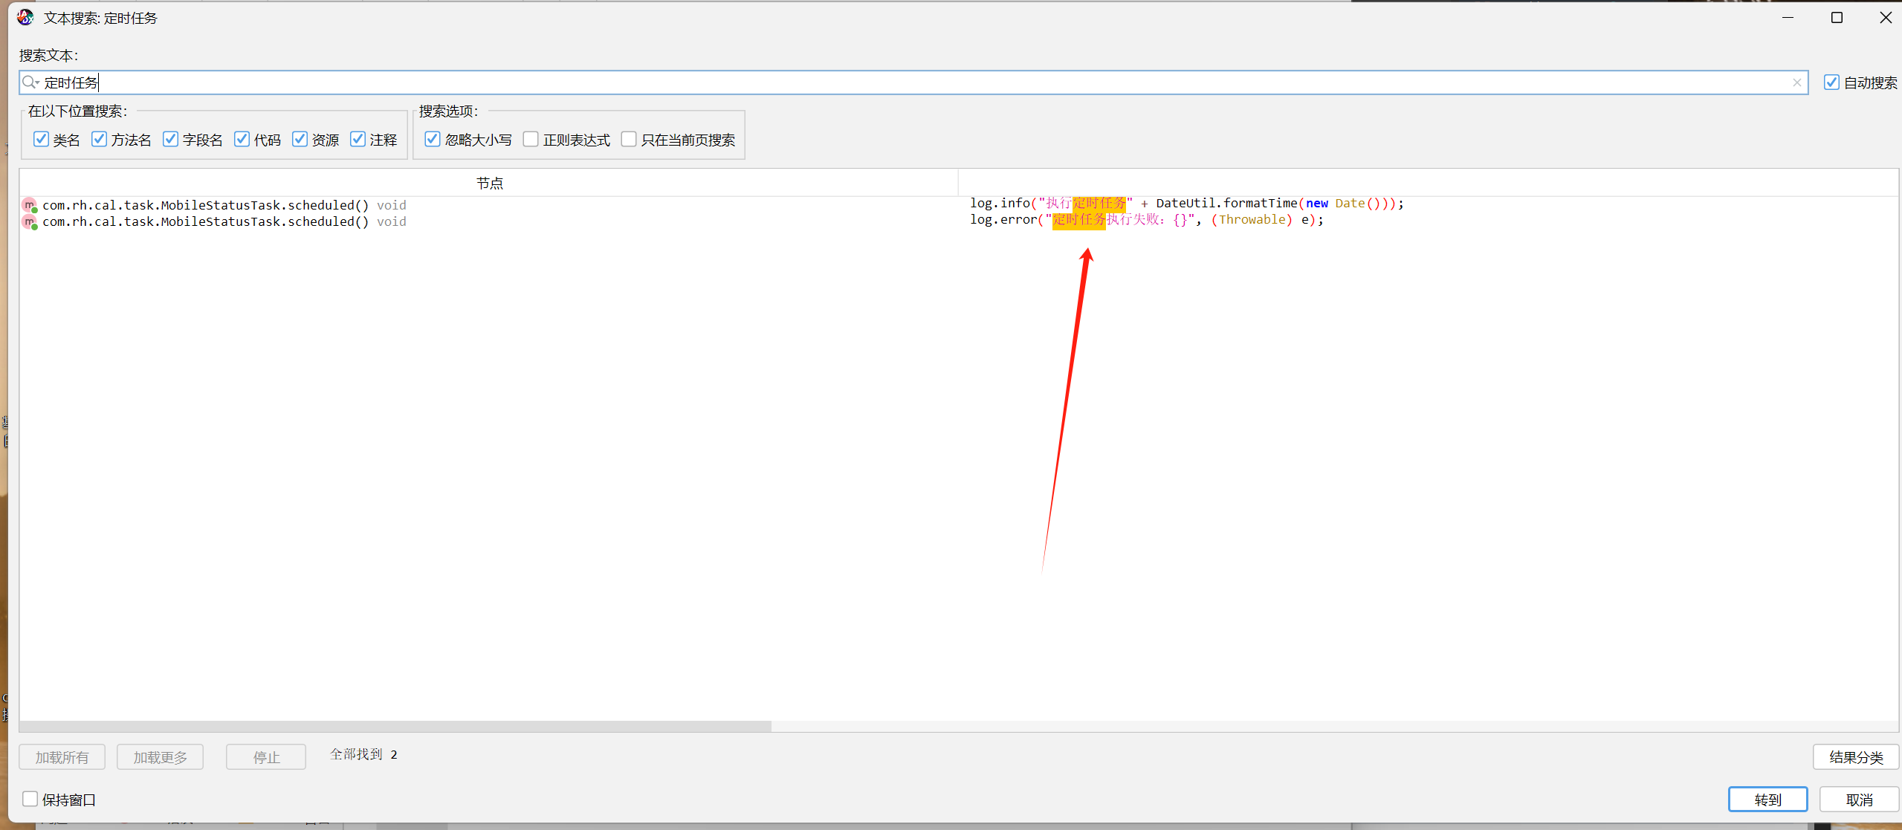Toggle the 代码 checkbox
Image resolution: width=1902 pixels, height=830 pixels.
click(242, 140)
